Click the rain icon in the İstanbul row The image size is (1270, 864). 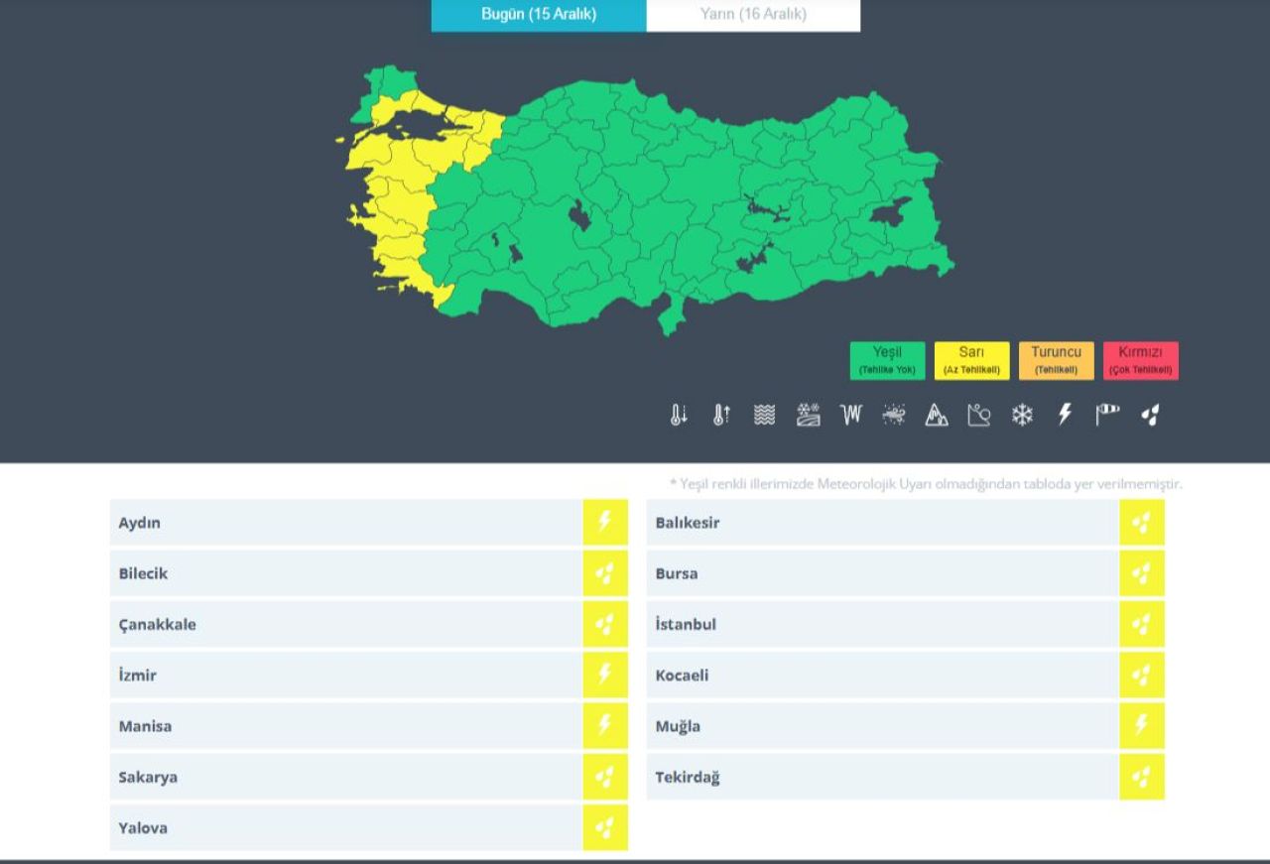point(1142,624)
